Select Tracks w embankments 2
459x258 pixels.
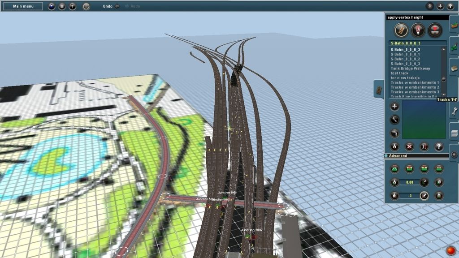pyautogui.click(x=415, y=87)
